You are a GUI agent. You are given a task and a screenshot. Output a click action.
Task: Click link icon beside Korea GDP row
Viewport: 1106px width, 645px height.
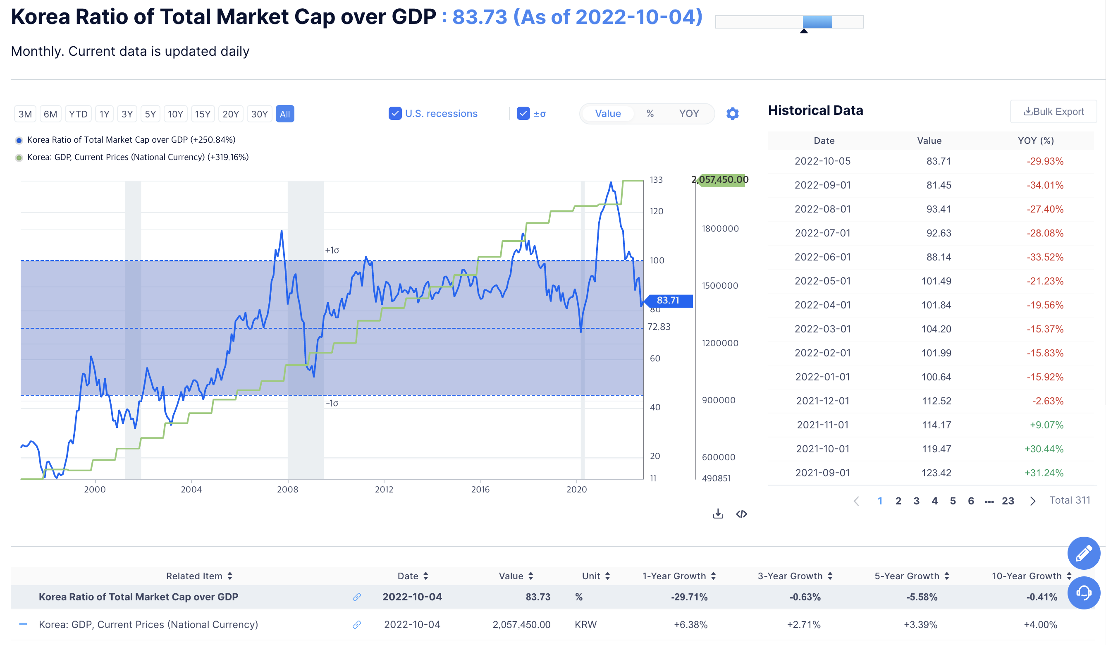[x=357, y=624]
